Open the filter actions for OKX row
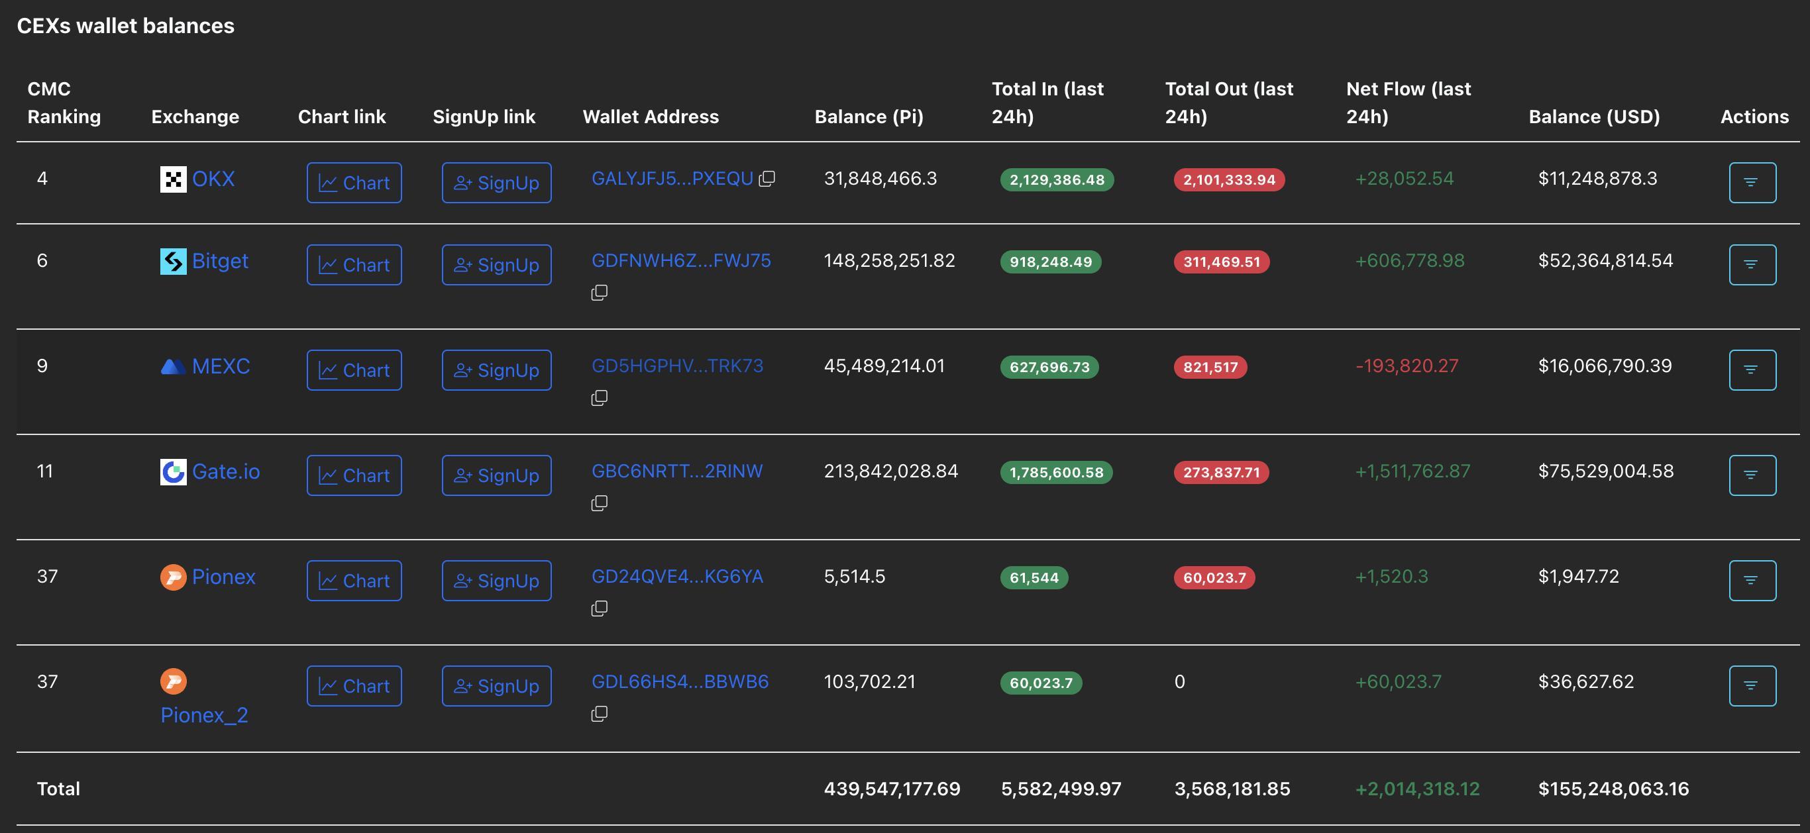 click(x=1752, y=183)
